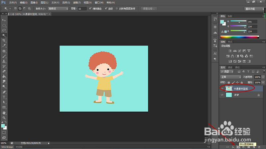Open the workspace (基本功能) dropdown
Viewport: 266px width, 149px height.
[x=254, y=9]
